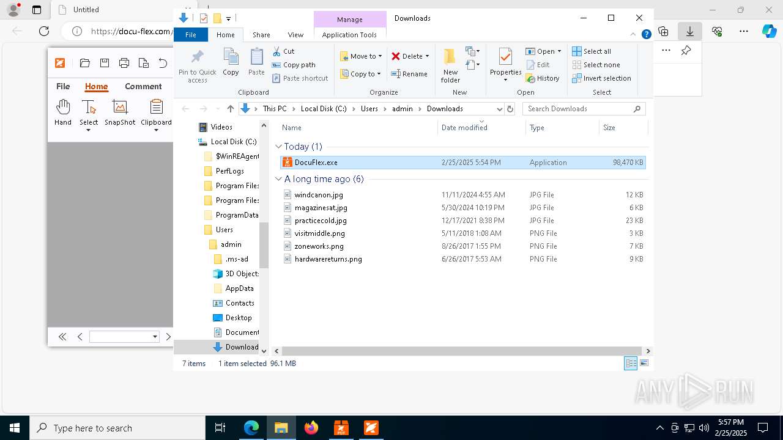Open Windows Start menu
This screenshot has width=783, height=440.
[15, 428]
